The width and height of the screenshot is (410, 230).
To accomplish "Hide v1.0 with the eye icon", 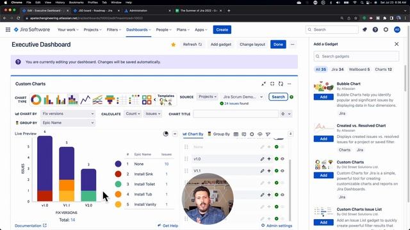I will coord(283,159).
